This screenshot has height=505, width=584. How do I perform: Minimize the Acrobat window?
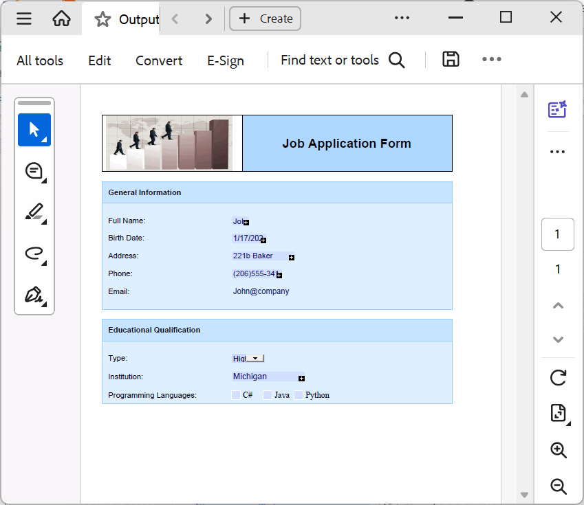(x=455, y=17)
